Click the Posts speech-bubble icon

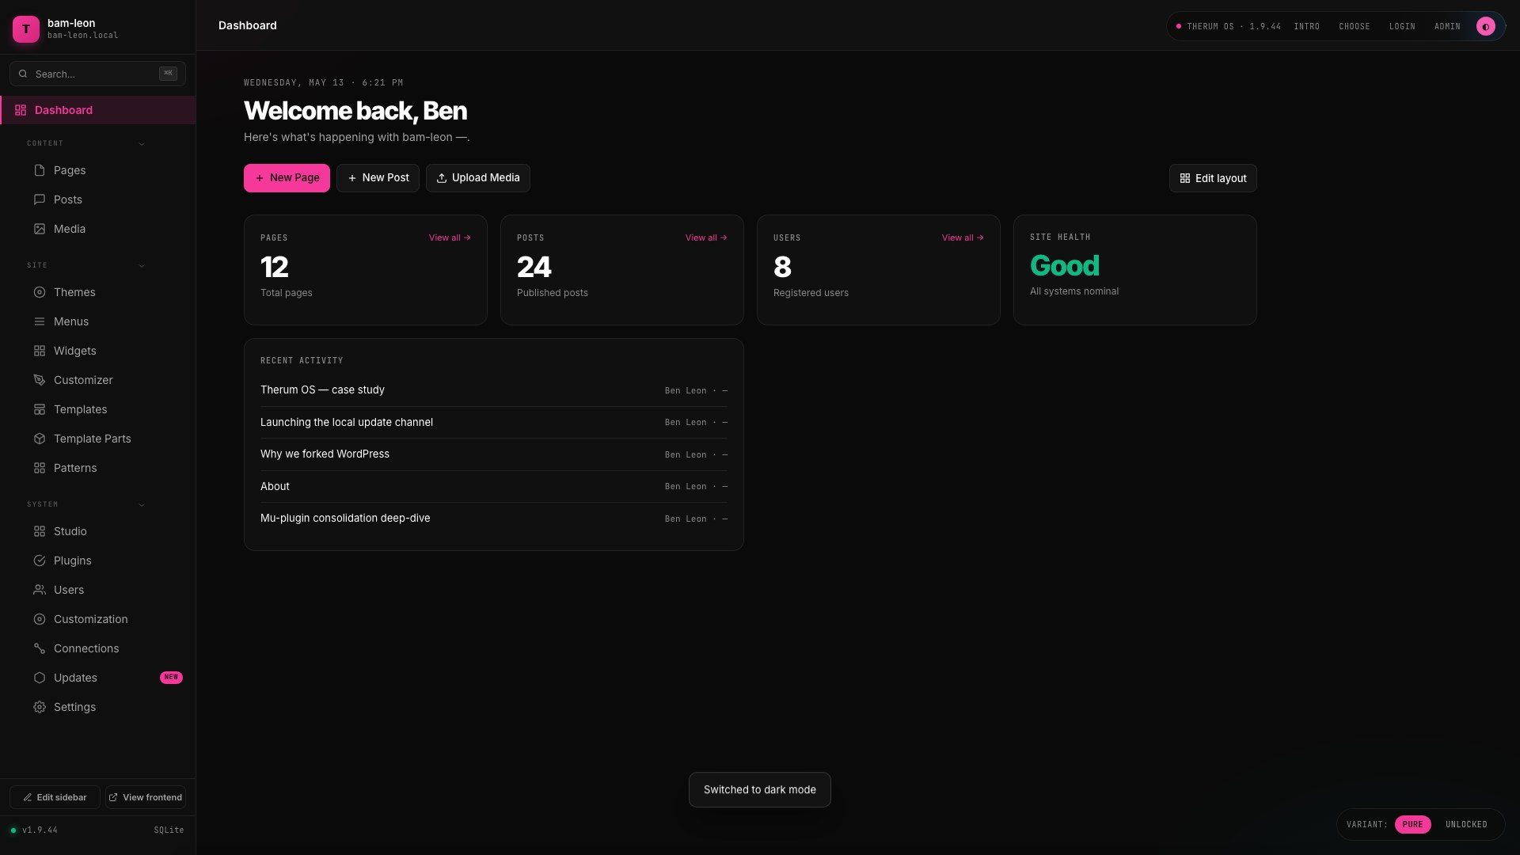point(40,199)
